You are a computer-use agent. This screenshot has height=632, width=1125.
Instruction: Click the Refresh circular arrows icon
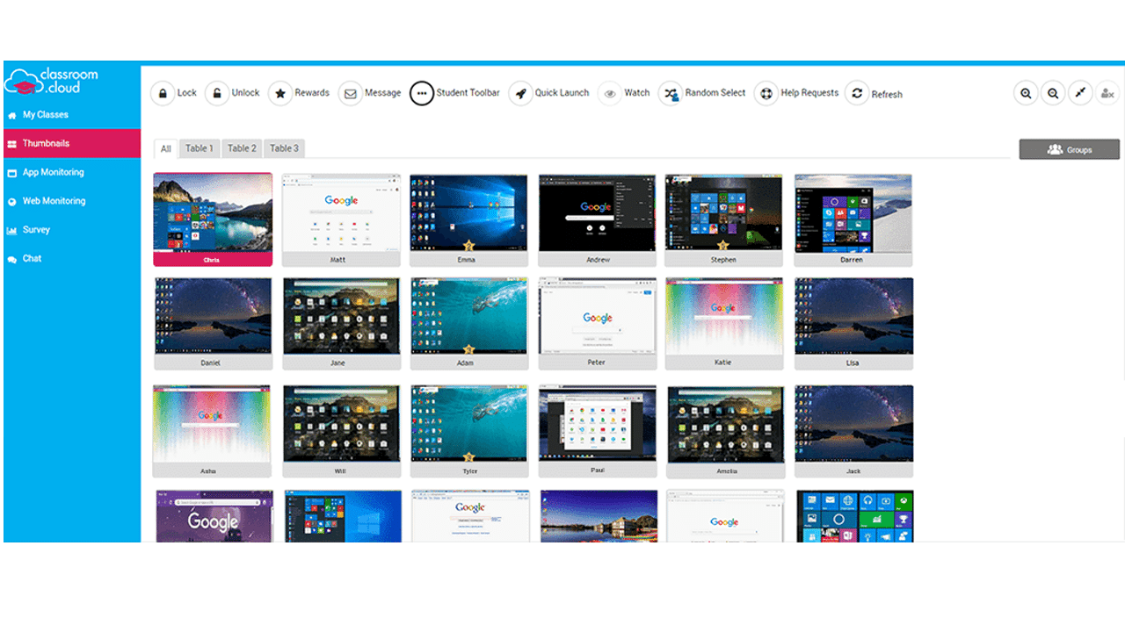[857, 94]
